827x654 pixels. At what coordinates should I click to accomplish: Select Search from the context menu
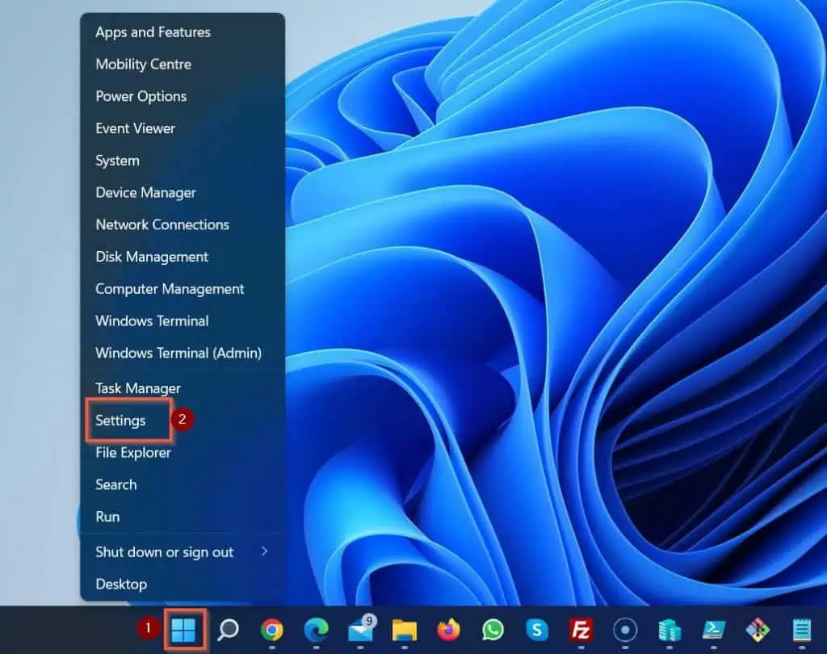point(116,484)
